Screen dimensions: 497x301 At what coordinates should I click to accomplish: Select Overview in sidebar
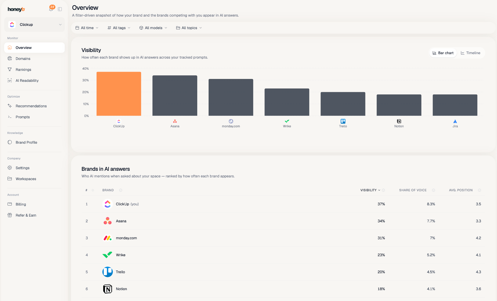pos(34,48)
